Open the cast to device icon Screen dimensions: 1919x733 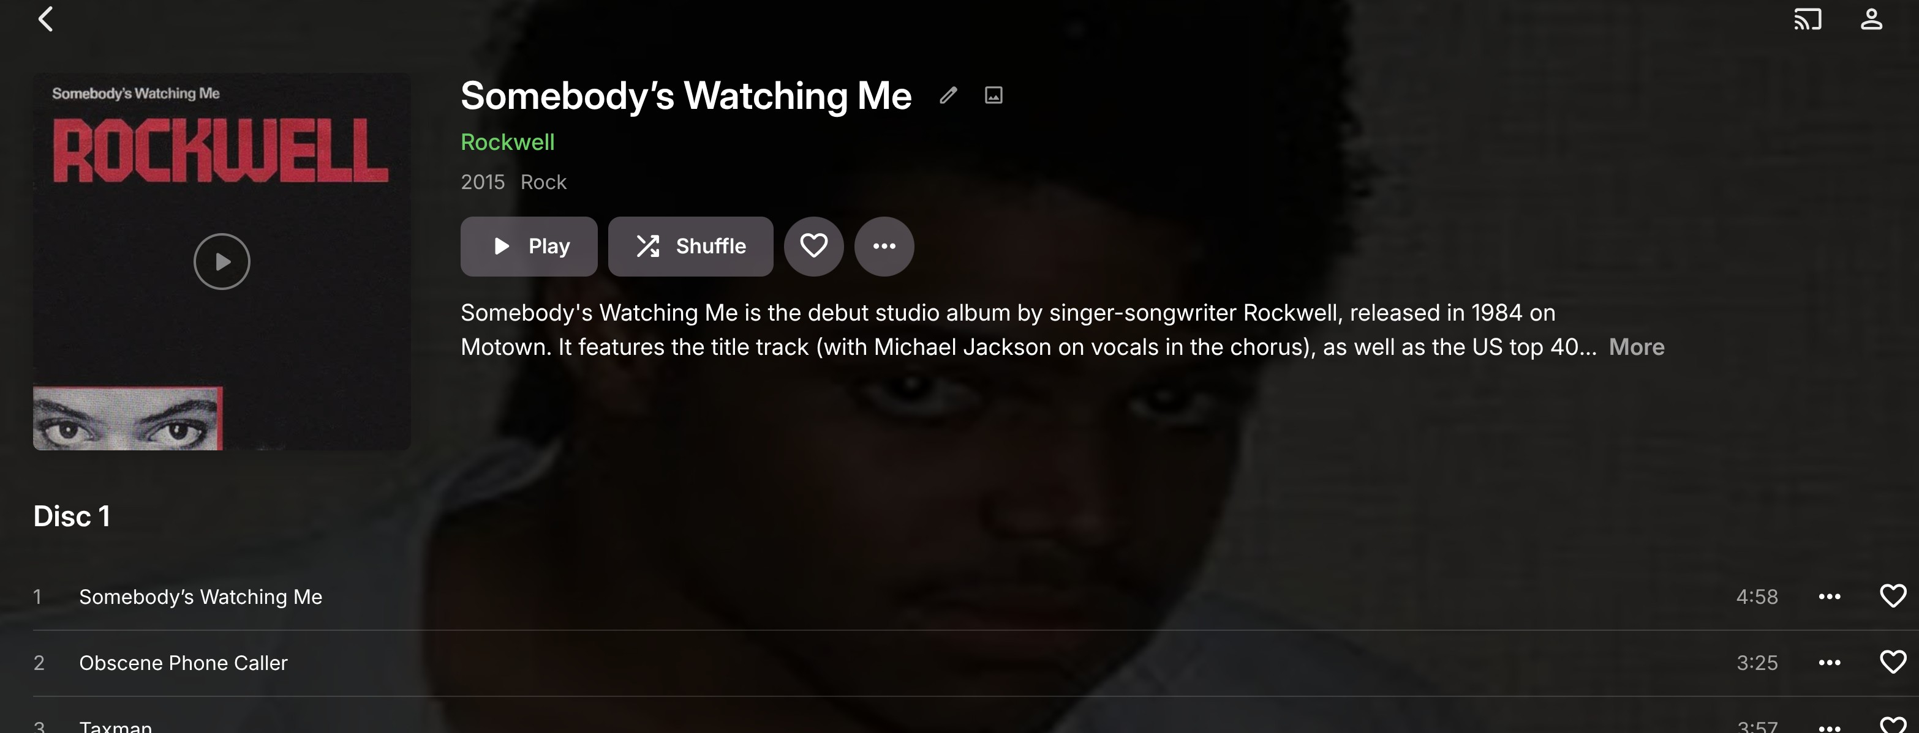(x=1808, y=20)
